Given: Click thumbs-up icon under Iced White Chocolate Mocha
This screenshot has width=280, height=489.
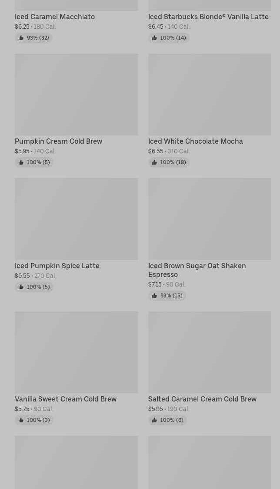Looking at the screenshot, I should [x=154, y=162].
